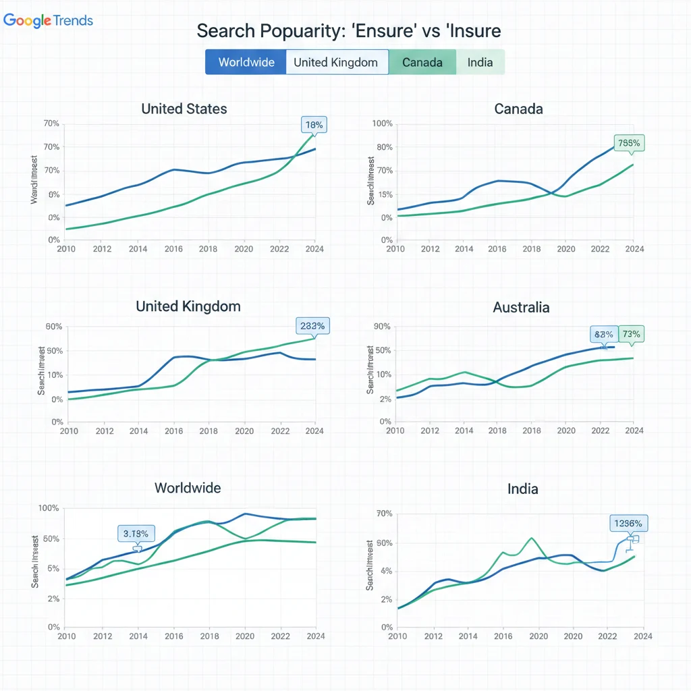Screen dimensions: 691x691
Task: Click the main Search Popularity page title
Action: (348, 31)
